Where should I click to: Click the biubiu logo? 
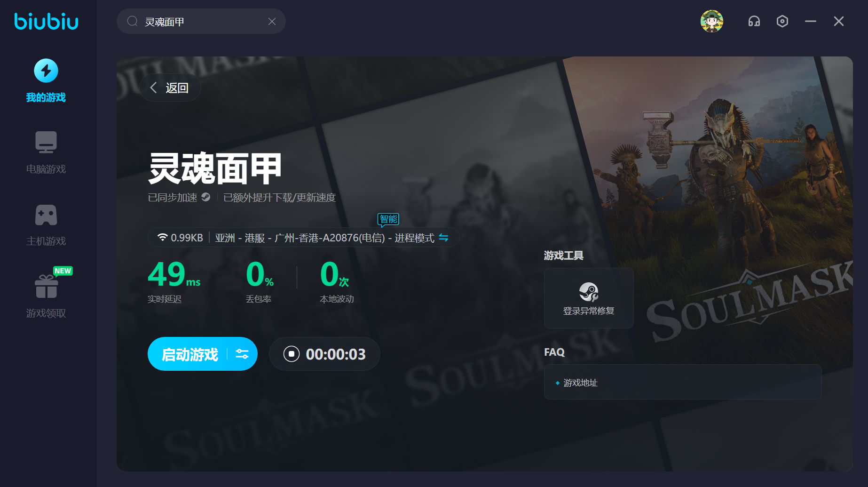click(x=47, y=22)
